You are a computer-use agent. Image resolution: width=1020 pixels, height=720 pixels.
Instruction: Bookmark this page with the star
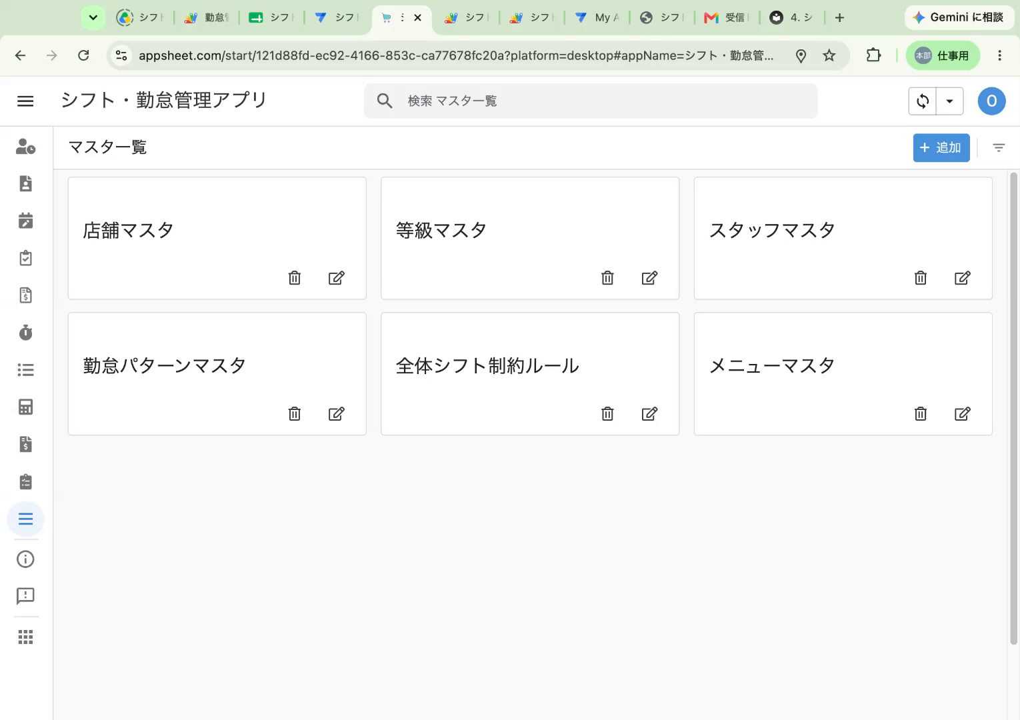tap(829, 56)
